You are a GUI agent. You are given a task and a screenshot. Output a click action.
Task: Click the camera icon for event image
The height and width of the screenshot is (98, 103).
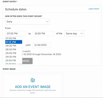[33, 80]
